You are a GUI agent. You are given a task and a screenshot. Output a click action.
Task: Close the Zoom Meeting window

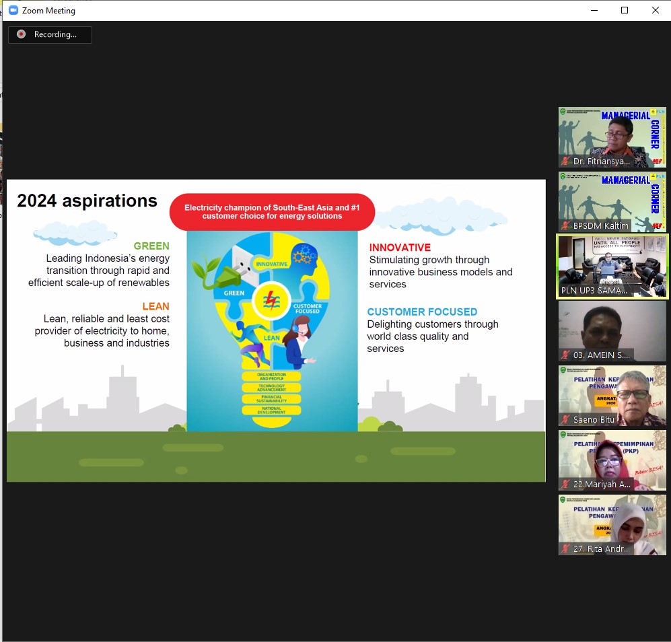coord(655,10)
